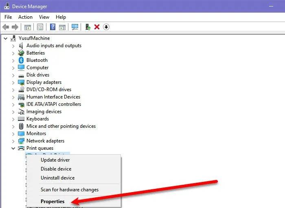Screen dimensions: 285x208
Task: Click the Disable device down-arrow icon
Action: (106, 27)
